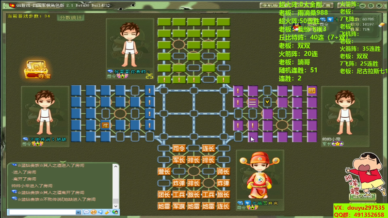Image resolution: width=388 pixels, height=218 pixels.
Task: Click the 七品芝麻官 costume avatar
Action: coord(259,175)
